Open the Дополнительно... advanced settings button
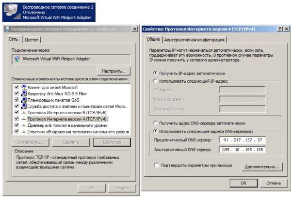The width and height of the screenshot is (291, 198). click(262, 167)
